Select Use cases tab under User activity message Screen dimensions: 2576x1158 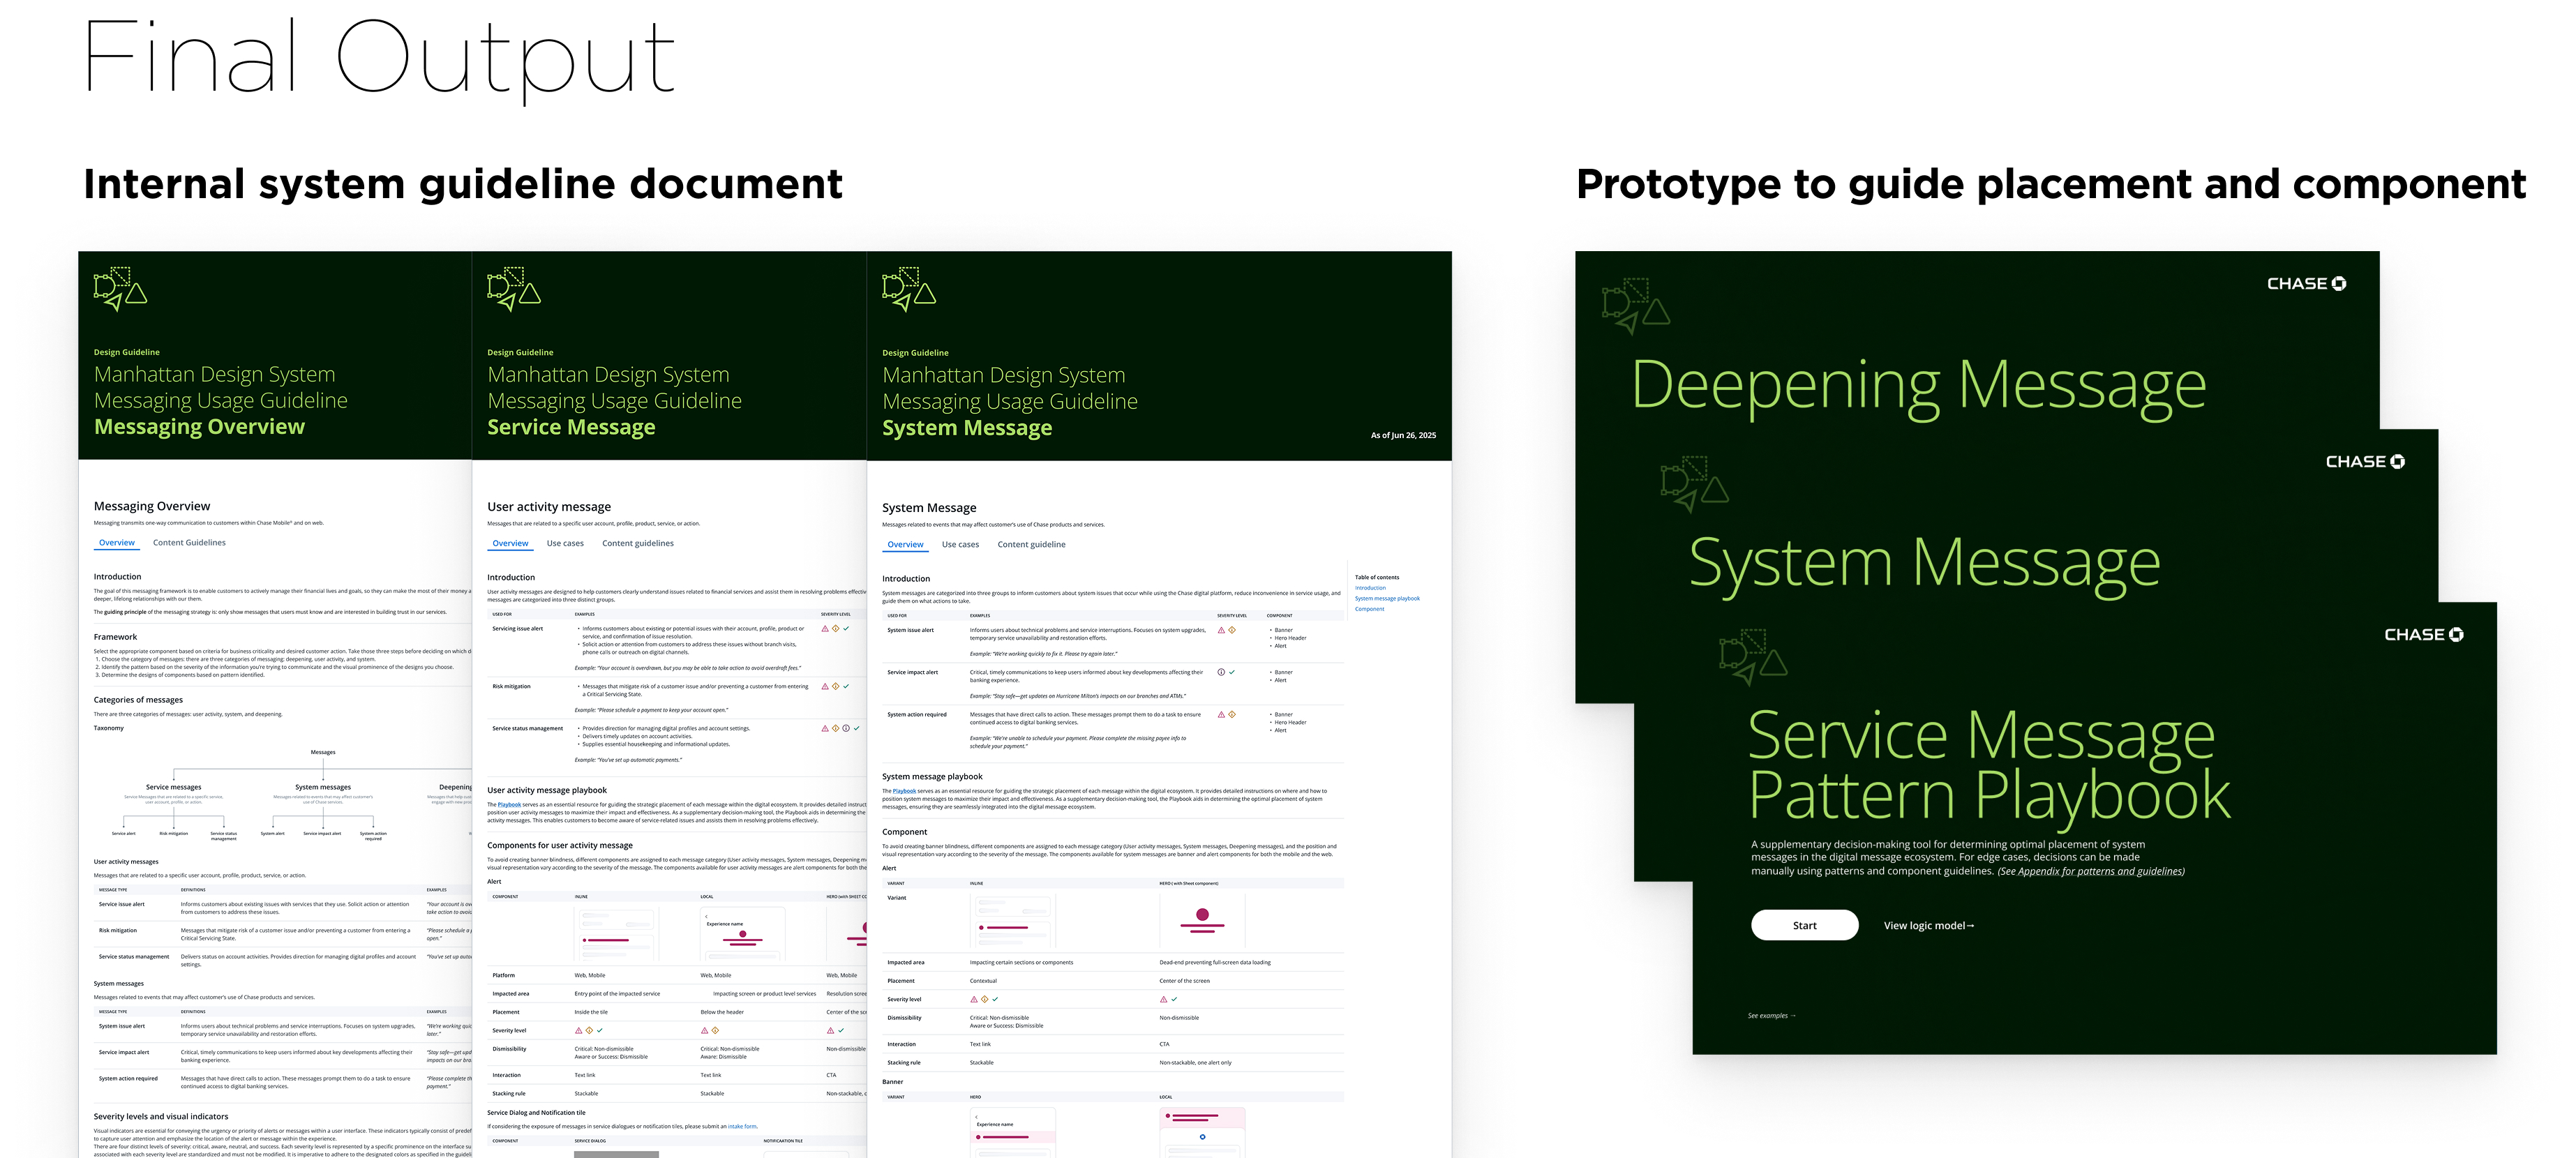tap(565, 544)
